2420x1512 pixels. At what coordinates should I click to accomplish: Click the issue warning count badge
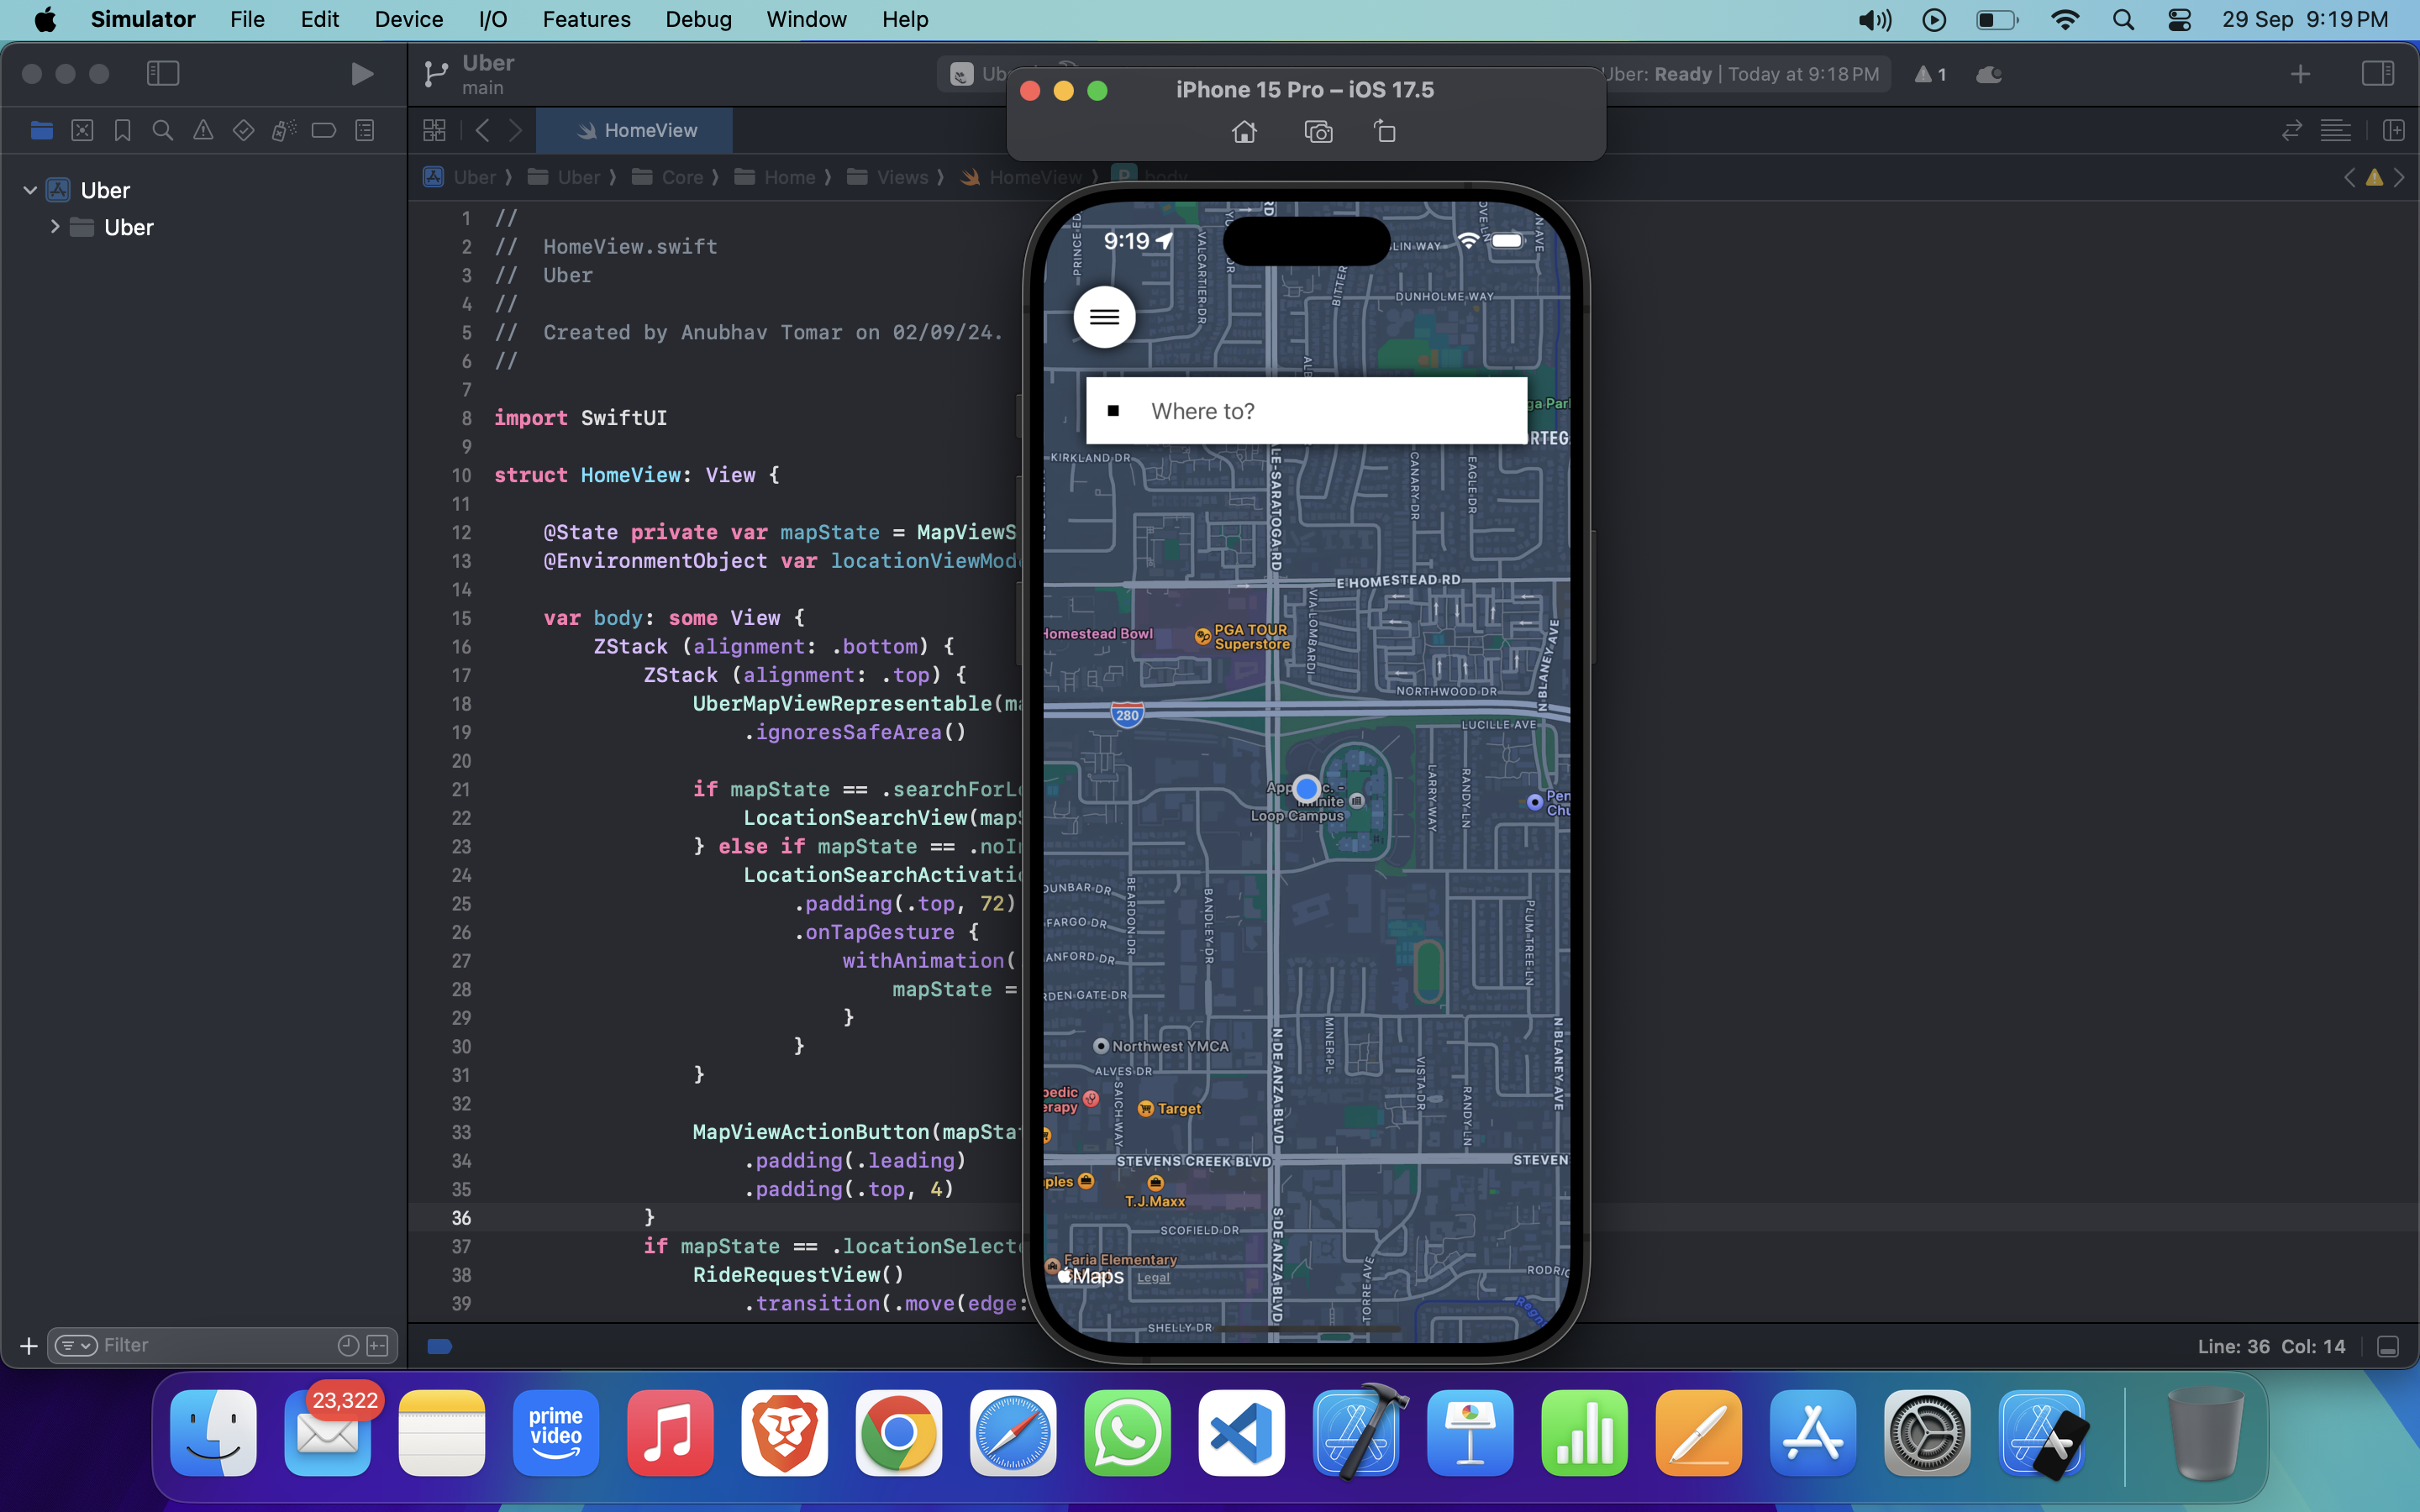coord(1931,75)
